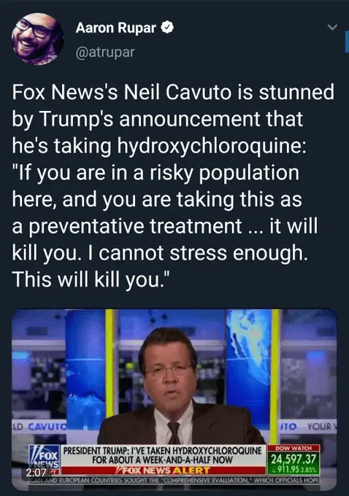
Task: Play the embedded Fox News video
Action: (174, 400)
